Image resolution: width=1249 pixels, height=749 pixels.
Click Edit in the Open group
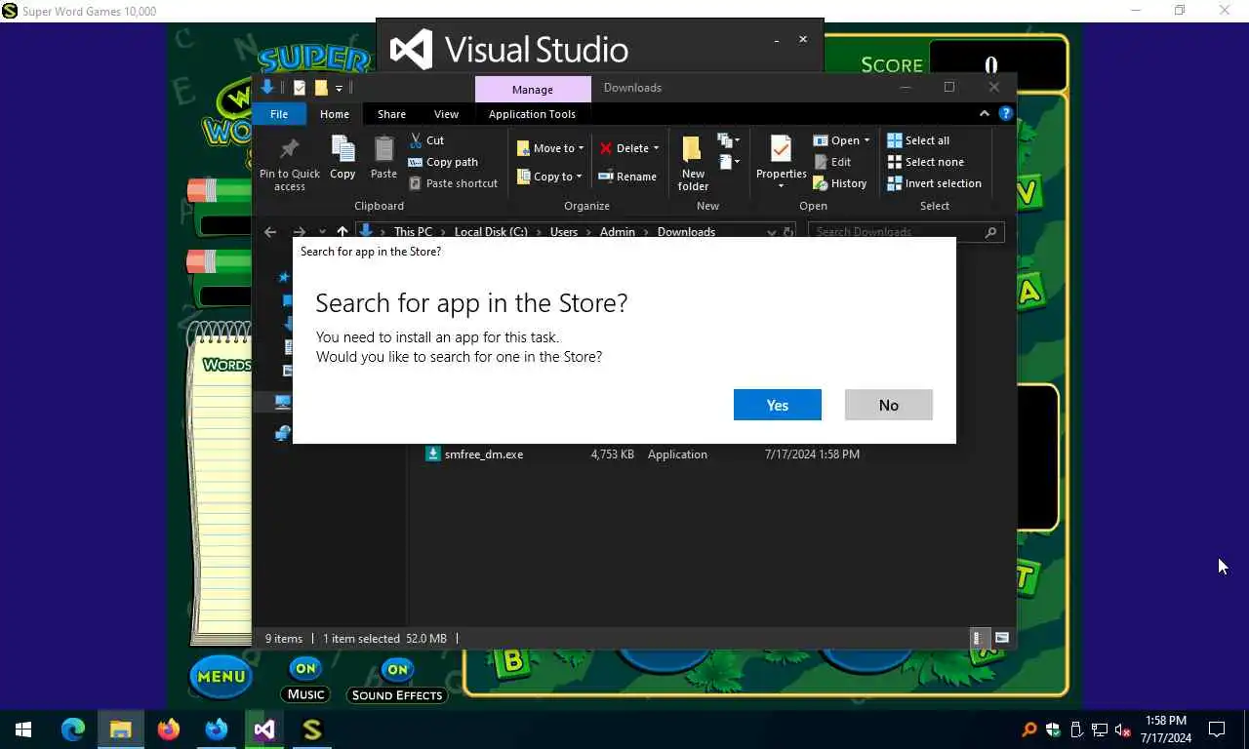[x=832, y=162]
